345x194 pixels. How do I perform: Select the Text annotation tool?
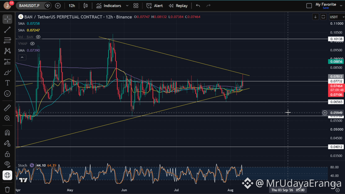click(7, 83)
